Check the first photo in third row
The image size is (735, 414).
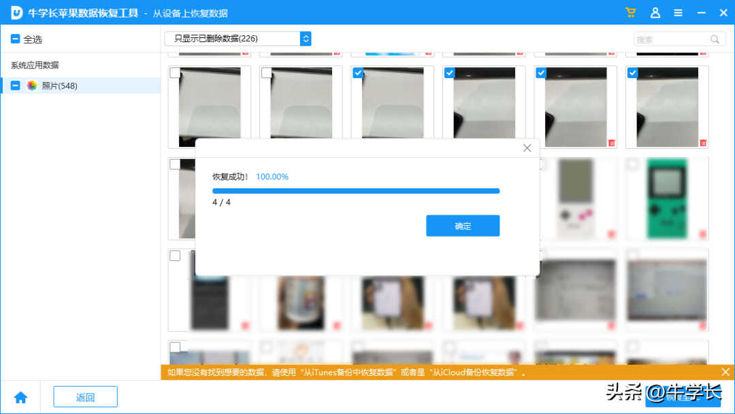[175, 256]
